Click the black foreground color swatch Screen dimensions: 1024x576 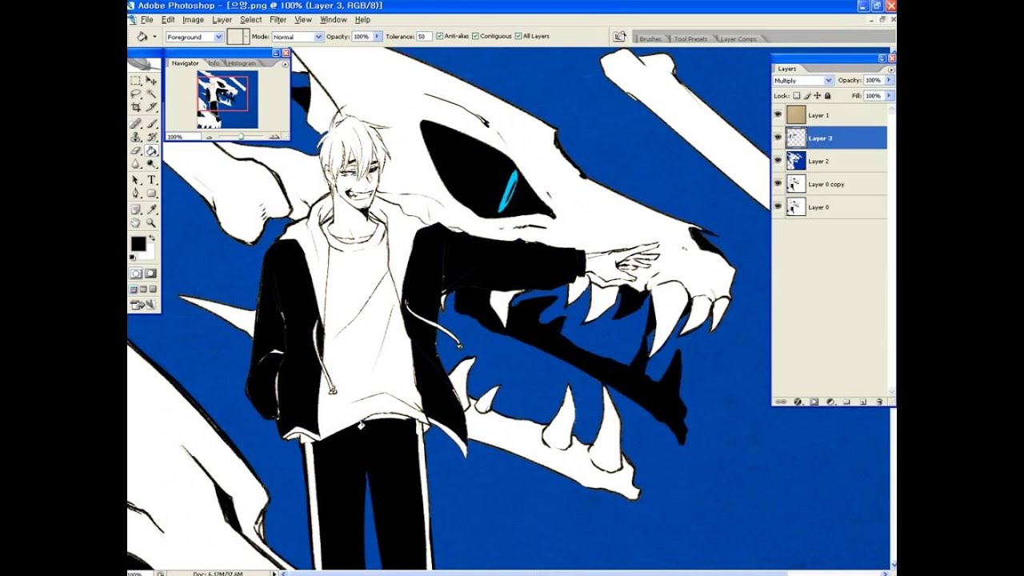[x=138, y=244]
